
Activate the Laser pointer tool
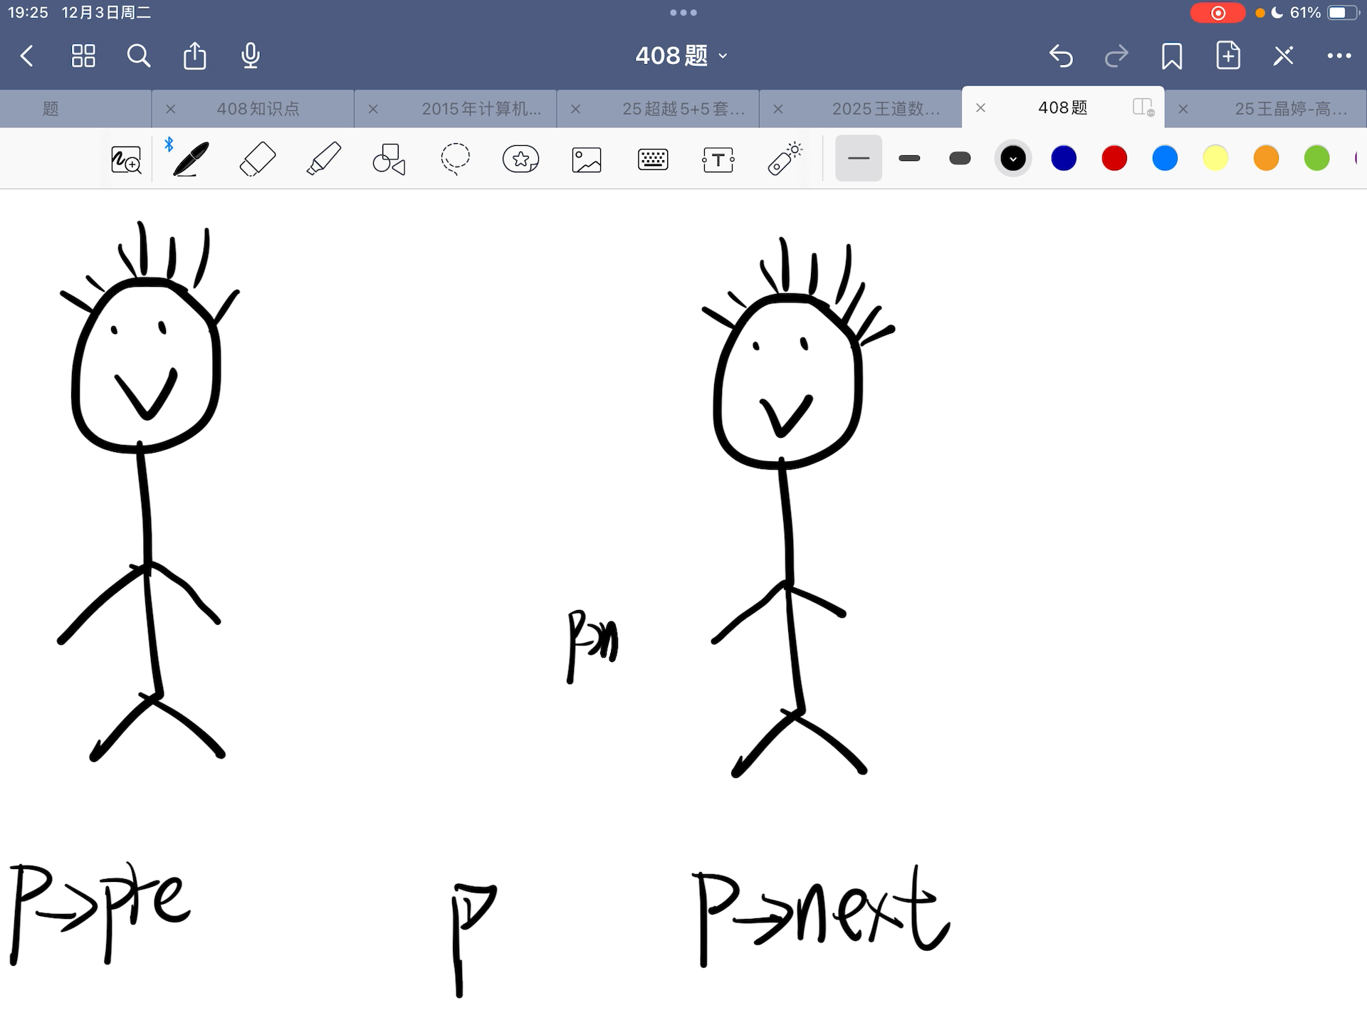click(x=785, y=159)
